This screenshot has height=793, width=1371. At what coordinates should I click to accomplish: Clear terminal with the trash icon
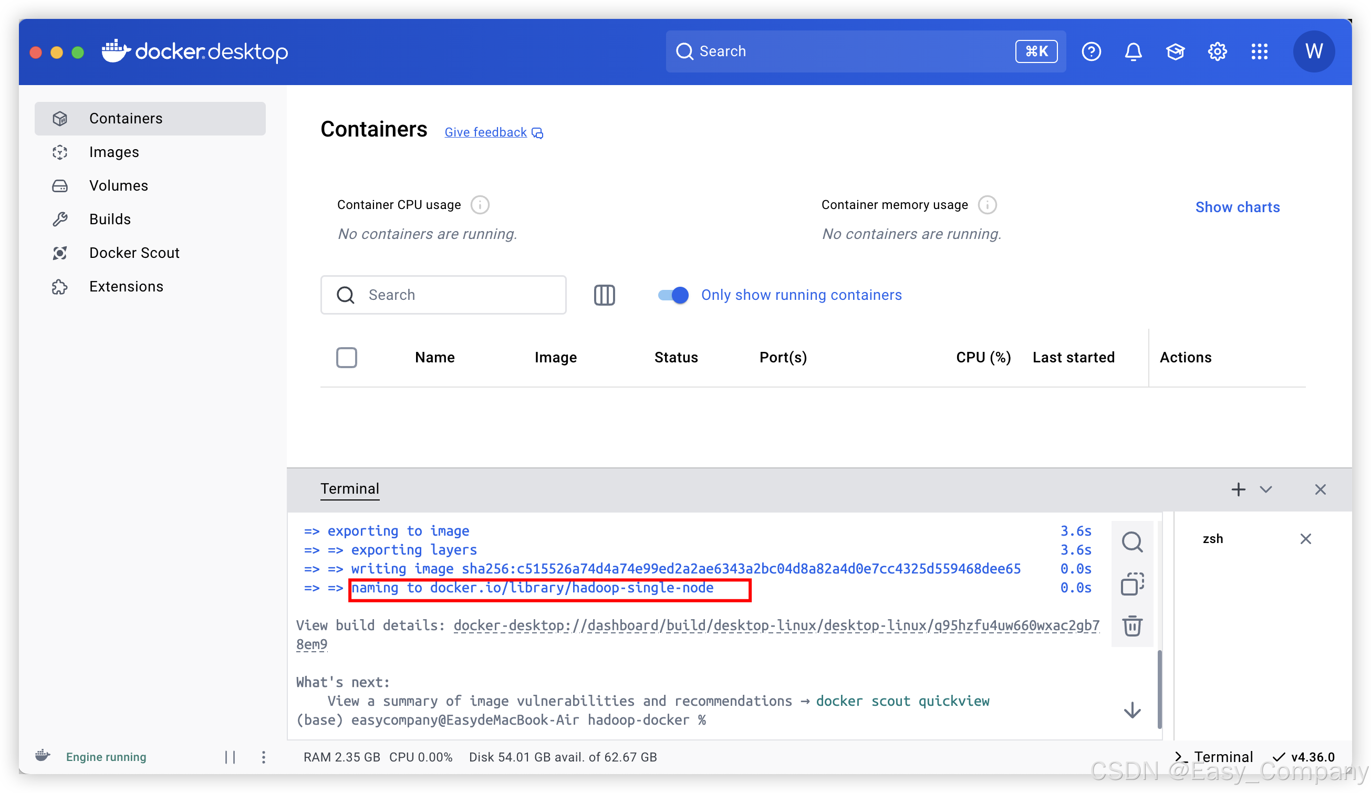pos(1131,625)
